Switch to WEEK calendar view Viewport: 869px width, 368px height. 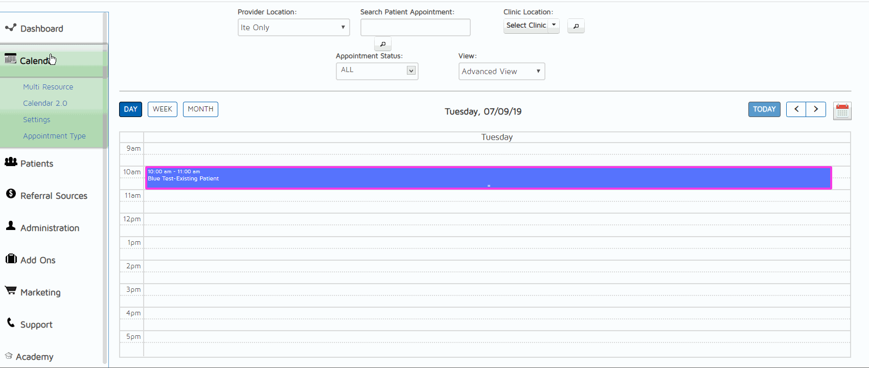click(x=163, y=109)
